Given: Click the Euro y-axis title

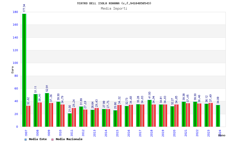Looking at the screenshot, I should coord(12,70).
